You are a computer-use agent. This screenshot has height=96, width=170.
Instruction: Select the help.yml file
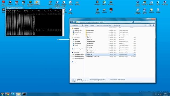[89, 38]
